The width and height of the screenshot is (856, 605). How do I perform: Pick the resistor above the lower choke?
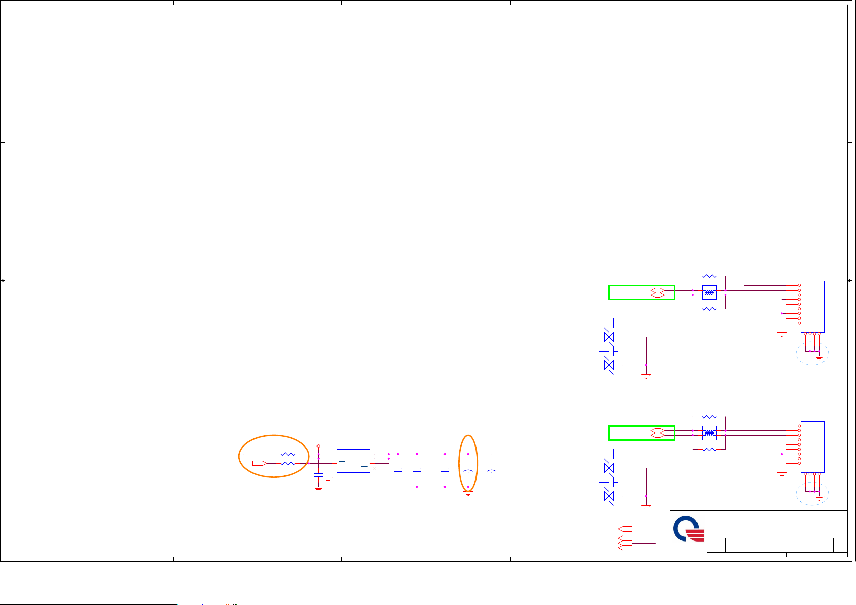pyautogui.click(x=709, y=417)
